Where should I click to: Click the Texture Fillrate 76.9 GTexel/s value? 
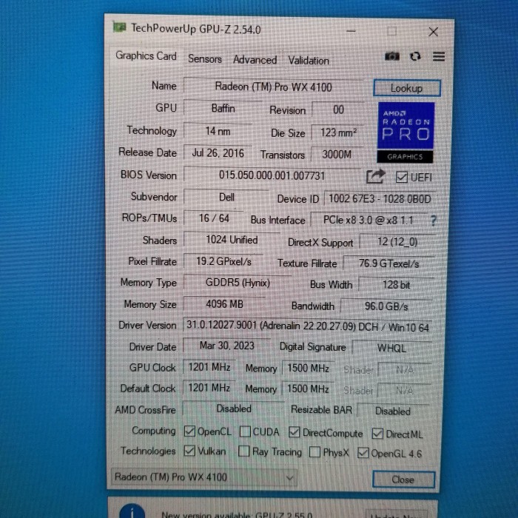pyautogui.click(x=388, y=263)
